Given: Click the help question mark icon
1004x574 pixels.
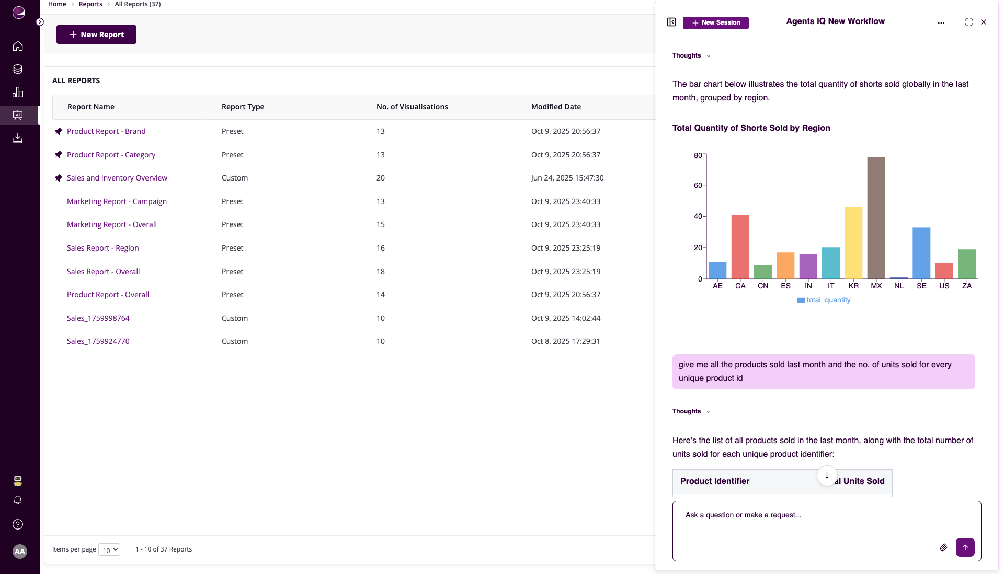Looking at the screenshot, I should [18, 524].
